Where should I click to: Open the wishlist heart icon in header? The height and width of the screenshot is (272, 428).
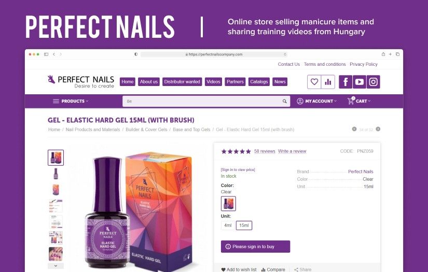[314, 82]
